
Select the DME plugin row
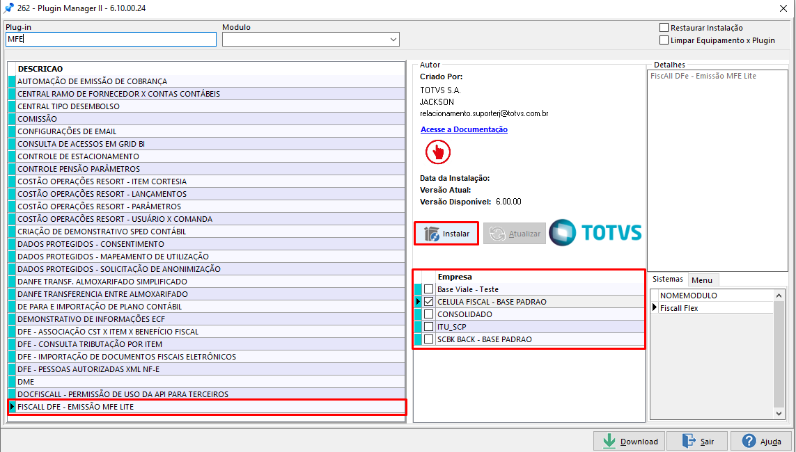(x=211, y=382)
